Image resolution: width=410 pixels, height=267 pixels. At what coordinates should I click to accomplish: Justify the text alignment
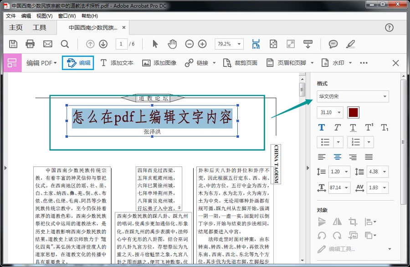[x=369, y=157]
